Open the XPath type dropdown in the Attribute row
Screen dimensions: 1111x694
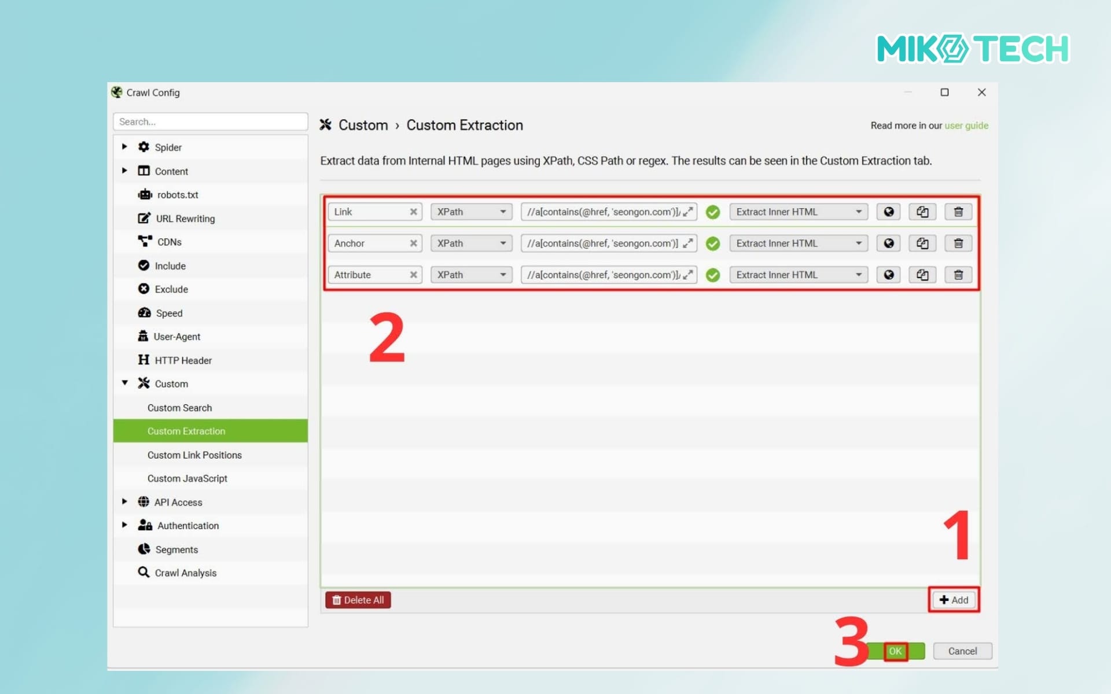(471, 275)
